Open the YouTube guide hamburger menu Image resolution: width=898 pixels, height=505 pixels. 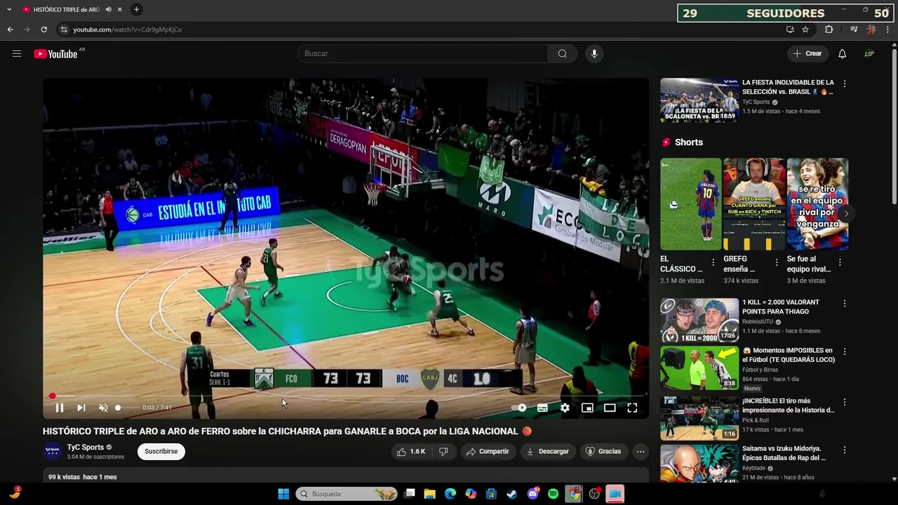point(17,54)
